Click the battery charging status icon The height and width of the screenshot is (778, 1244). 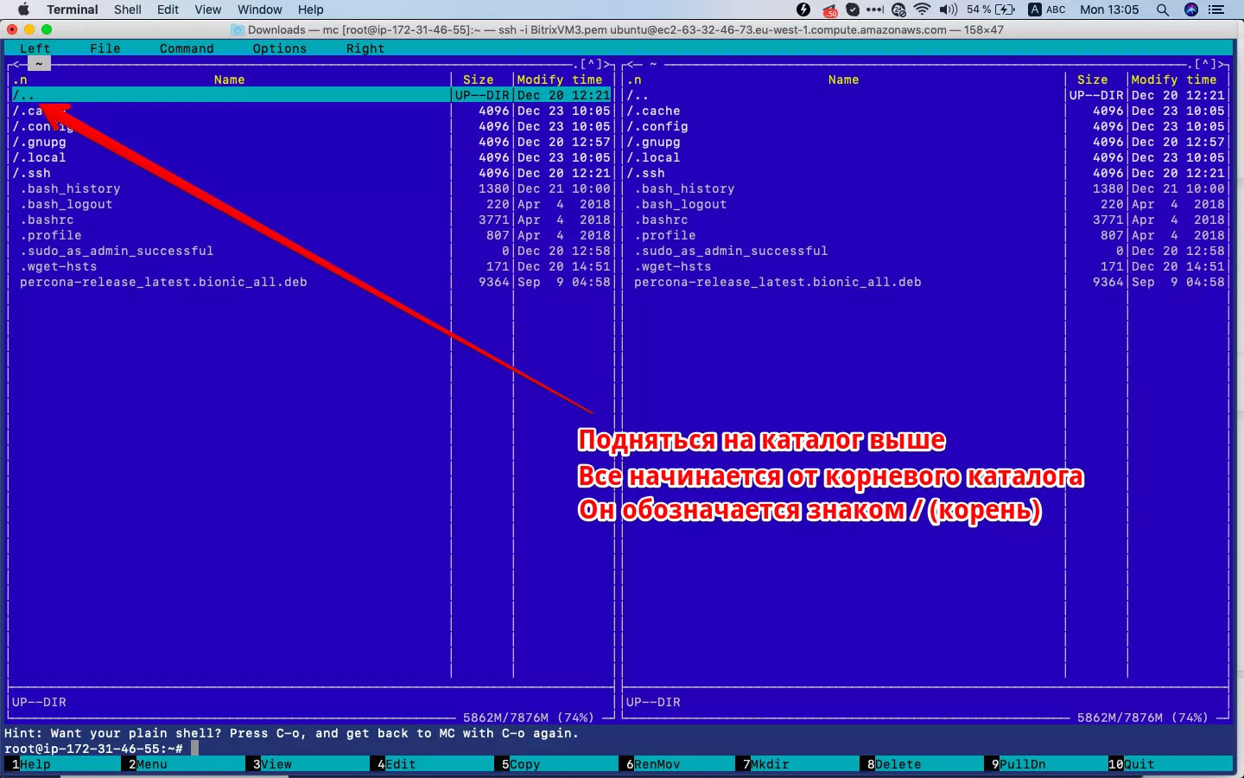(x=1005, y=10)
